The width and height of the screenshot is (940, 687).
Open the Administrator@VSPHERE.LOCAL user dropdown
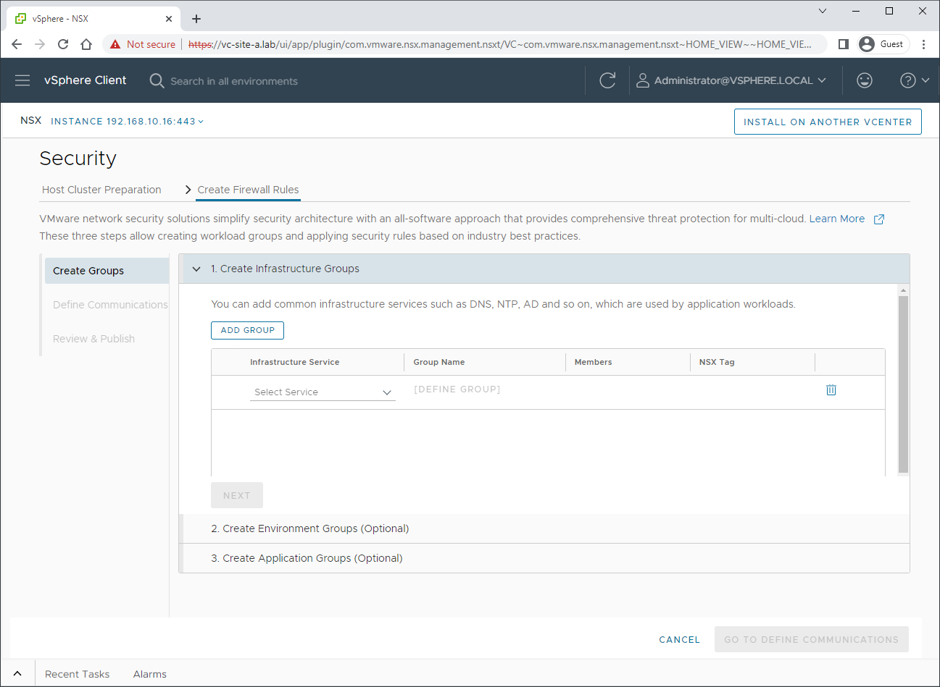[x=732, y=80]
